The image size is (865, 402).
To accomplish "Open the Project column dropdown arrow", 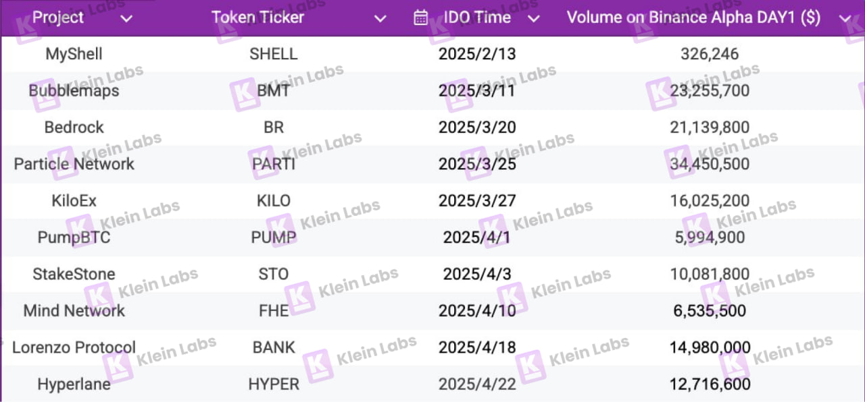I will pos(126,19).
